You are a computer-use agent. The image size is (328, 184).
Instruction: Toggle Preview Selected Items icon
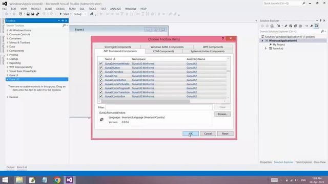[317, 26]
